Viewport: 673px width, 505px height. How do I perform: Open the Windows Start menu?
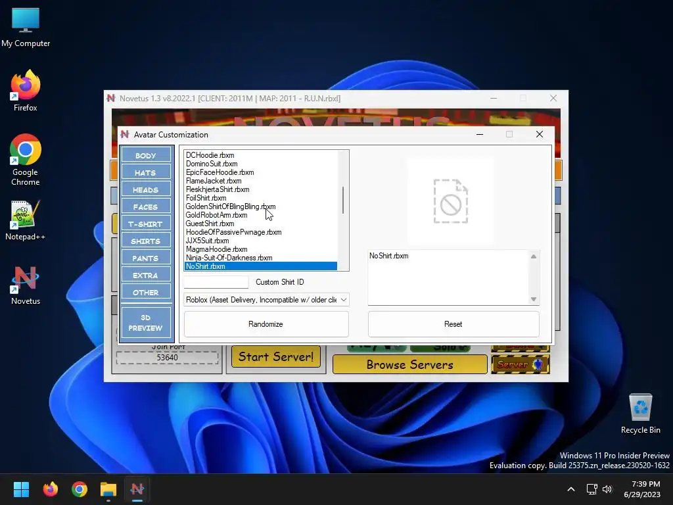pos(21,489)
